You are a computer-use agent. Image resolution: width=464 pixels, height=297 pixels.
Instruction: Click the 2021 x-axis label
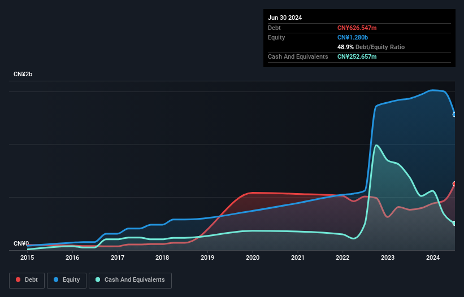pyautogui.click(x=298, y=257)
